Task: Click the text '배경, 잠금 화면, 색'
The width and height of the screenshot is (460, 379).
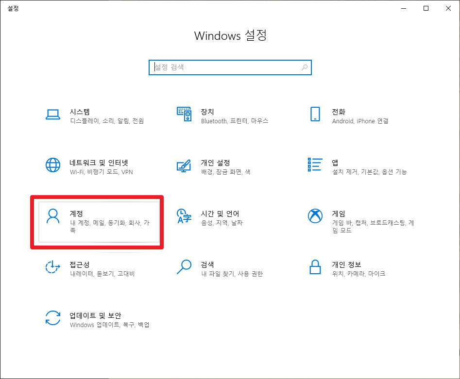Action: pyautogui.click(x=225, y=172)
